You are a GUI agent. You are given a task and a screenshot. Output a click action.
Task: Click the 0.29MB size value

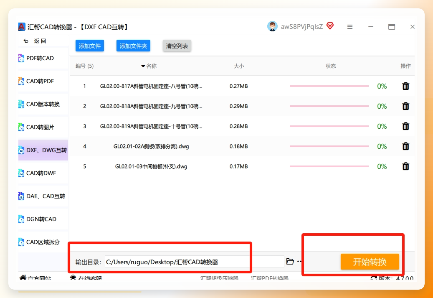tap(238, 106)
